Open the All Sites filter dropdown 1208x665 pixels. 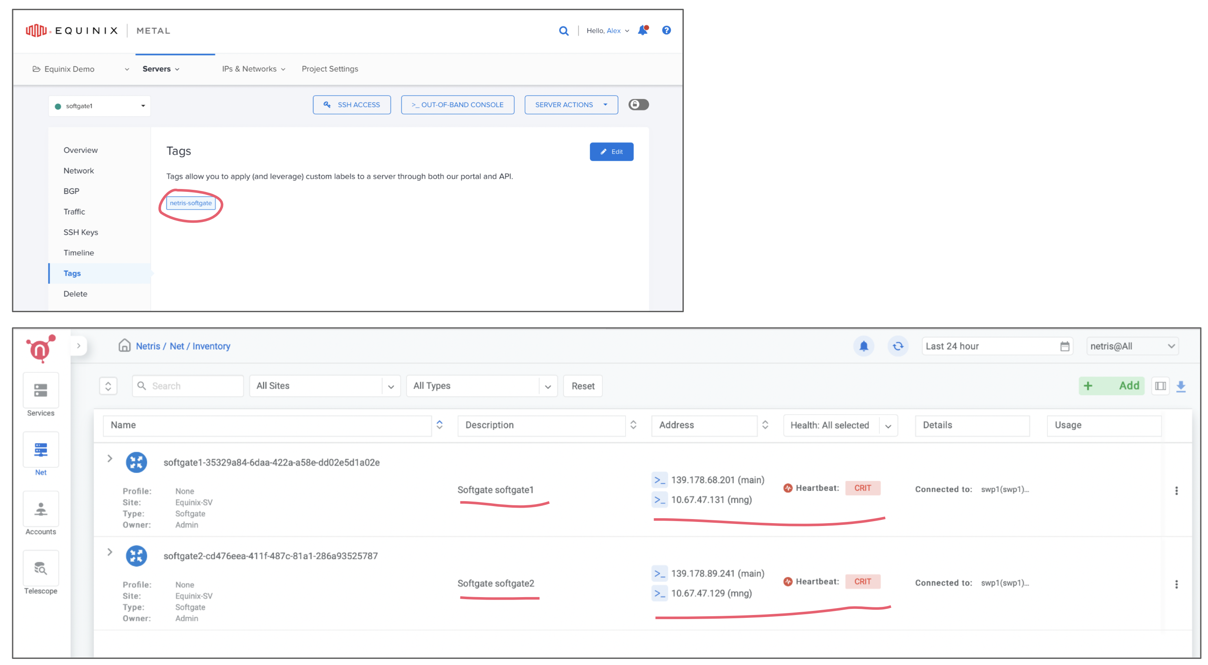coord(325,386)
